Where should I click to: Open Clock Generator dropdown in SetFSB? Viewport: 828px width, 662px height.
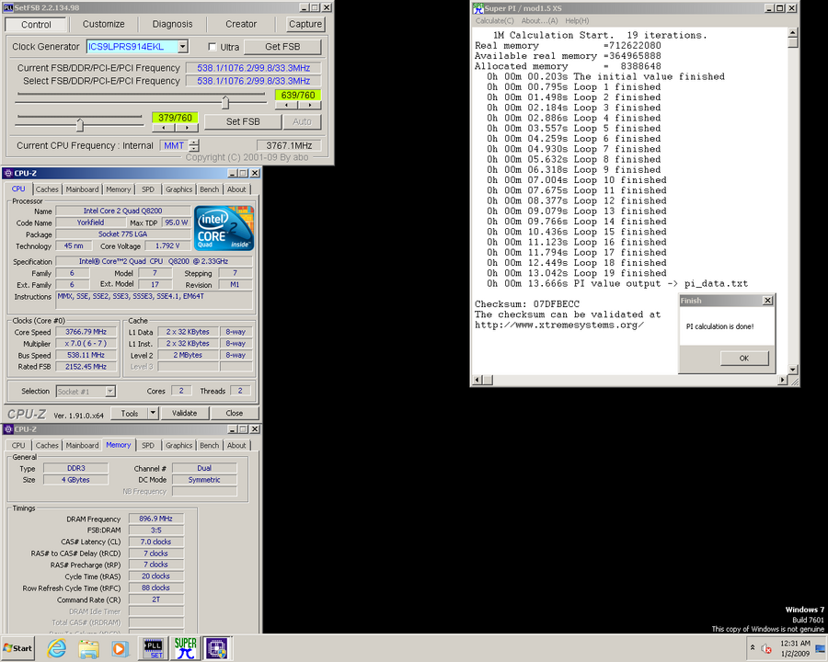182,47
